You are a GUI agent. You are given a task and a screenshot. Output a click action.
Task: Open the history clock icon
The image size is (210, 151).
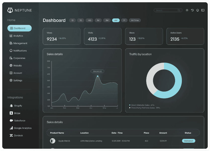tap(192, 10)
